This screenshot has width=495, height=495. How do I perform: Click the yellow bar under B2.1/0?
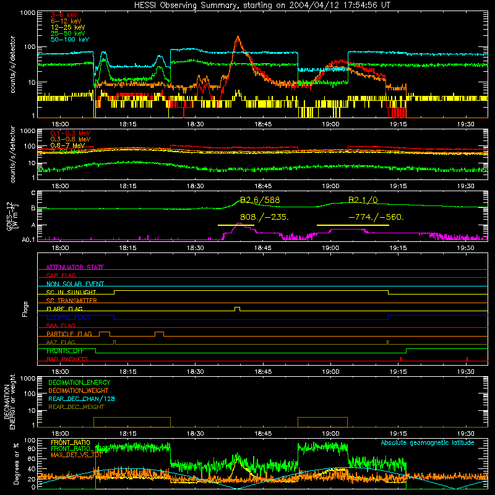tap(353, 225)
